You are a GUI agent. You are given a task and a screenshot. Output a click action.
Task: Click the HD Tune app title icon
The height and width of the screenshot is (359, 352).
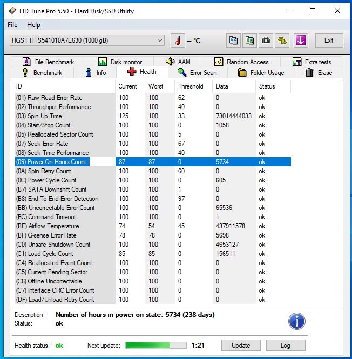(12, 11)
